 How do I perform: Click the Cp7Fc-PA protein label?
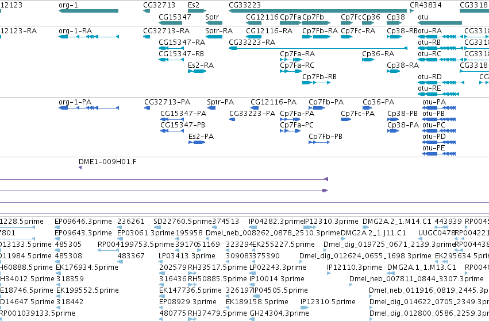tap(358, 114)
